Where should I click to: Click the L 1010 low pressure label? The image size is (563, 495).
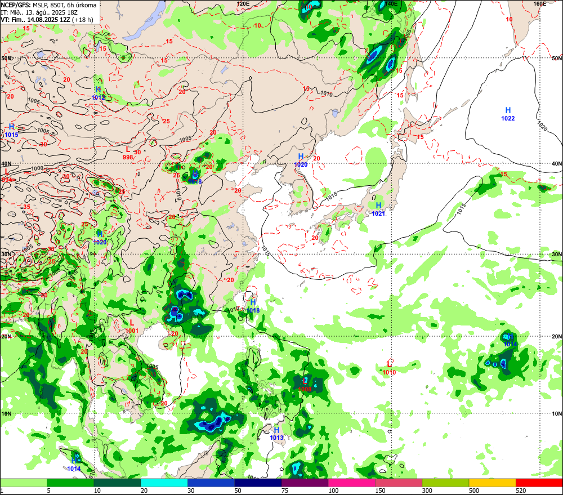(389, 368)
